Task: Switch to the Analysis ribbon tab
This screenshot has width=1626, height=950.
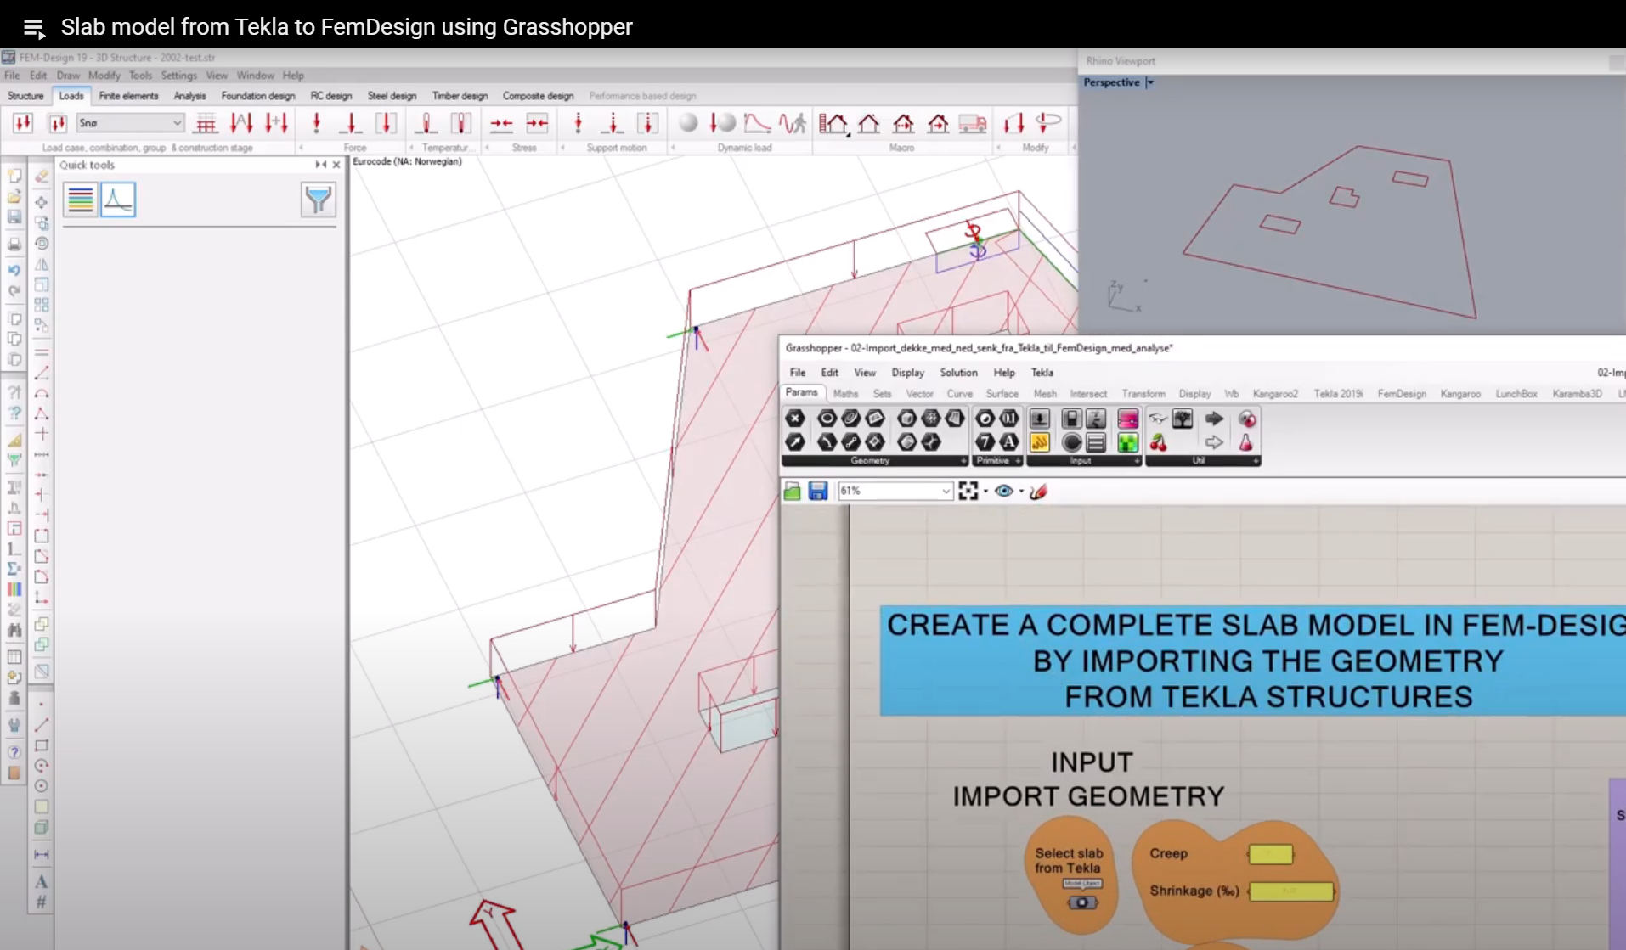Action: [189, 96]
